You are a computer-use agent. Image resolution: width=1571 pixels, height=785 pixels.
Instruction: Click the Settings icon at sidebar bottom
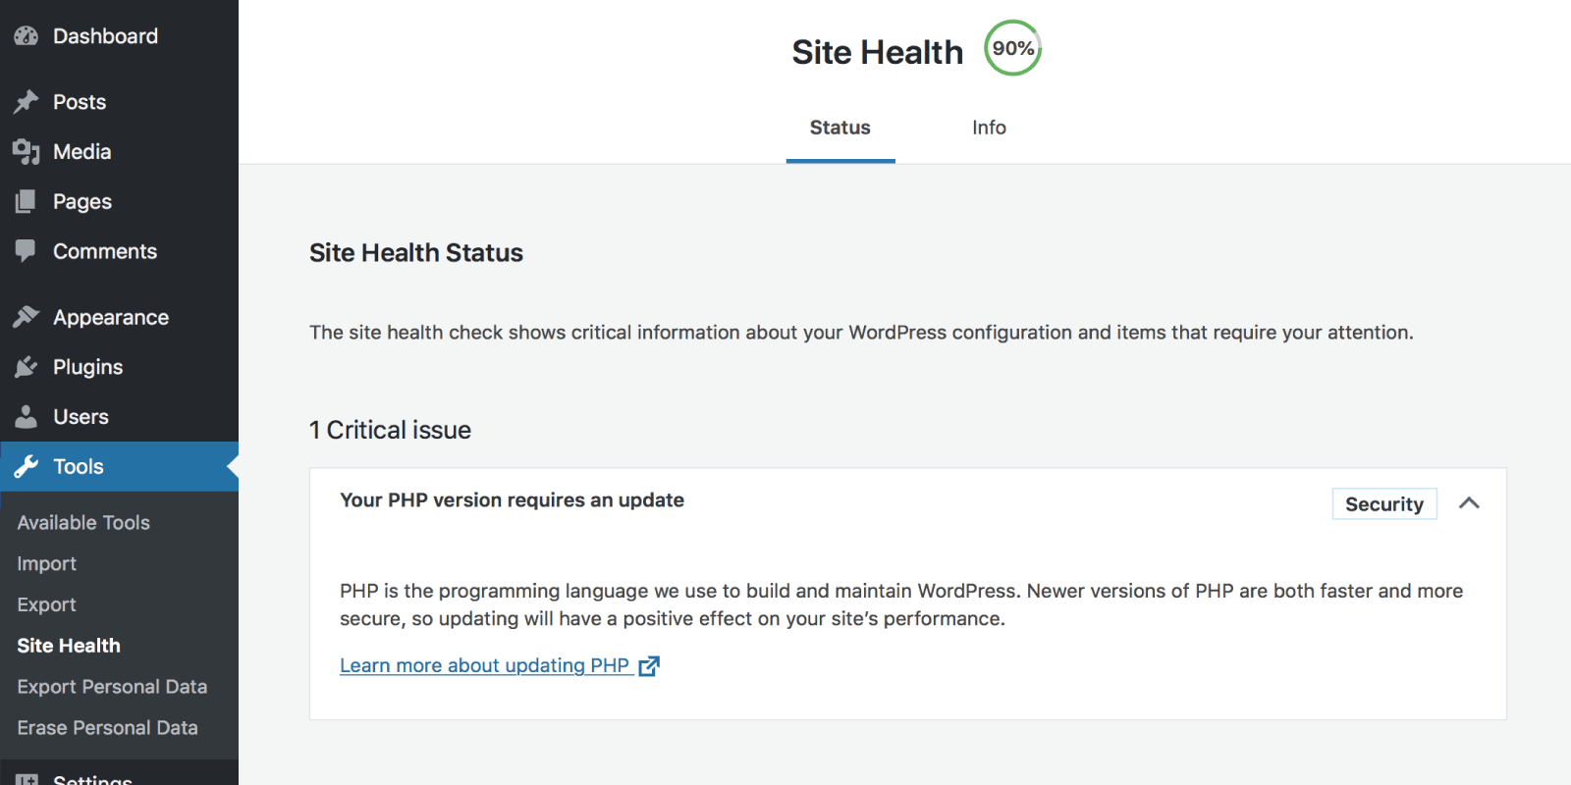[x=27, y=779]
